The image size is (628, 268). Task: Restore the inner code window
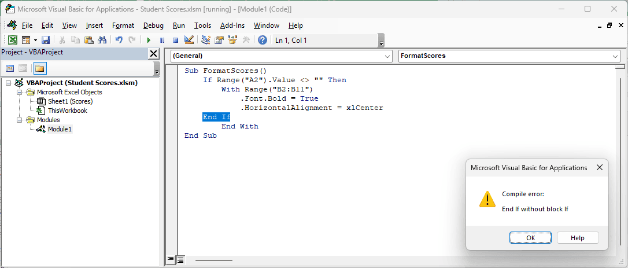(x=609, y=25)
